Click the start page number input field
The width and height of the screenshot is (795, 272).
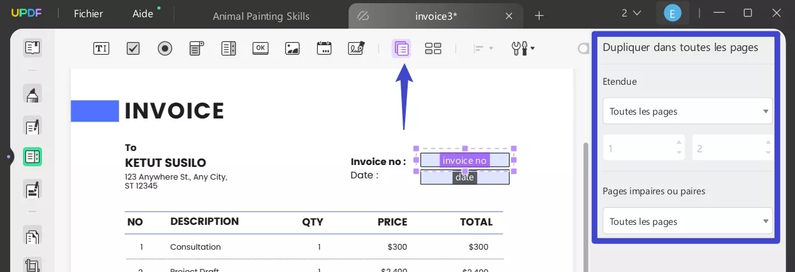[x=640, y=148]
